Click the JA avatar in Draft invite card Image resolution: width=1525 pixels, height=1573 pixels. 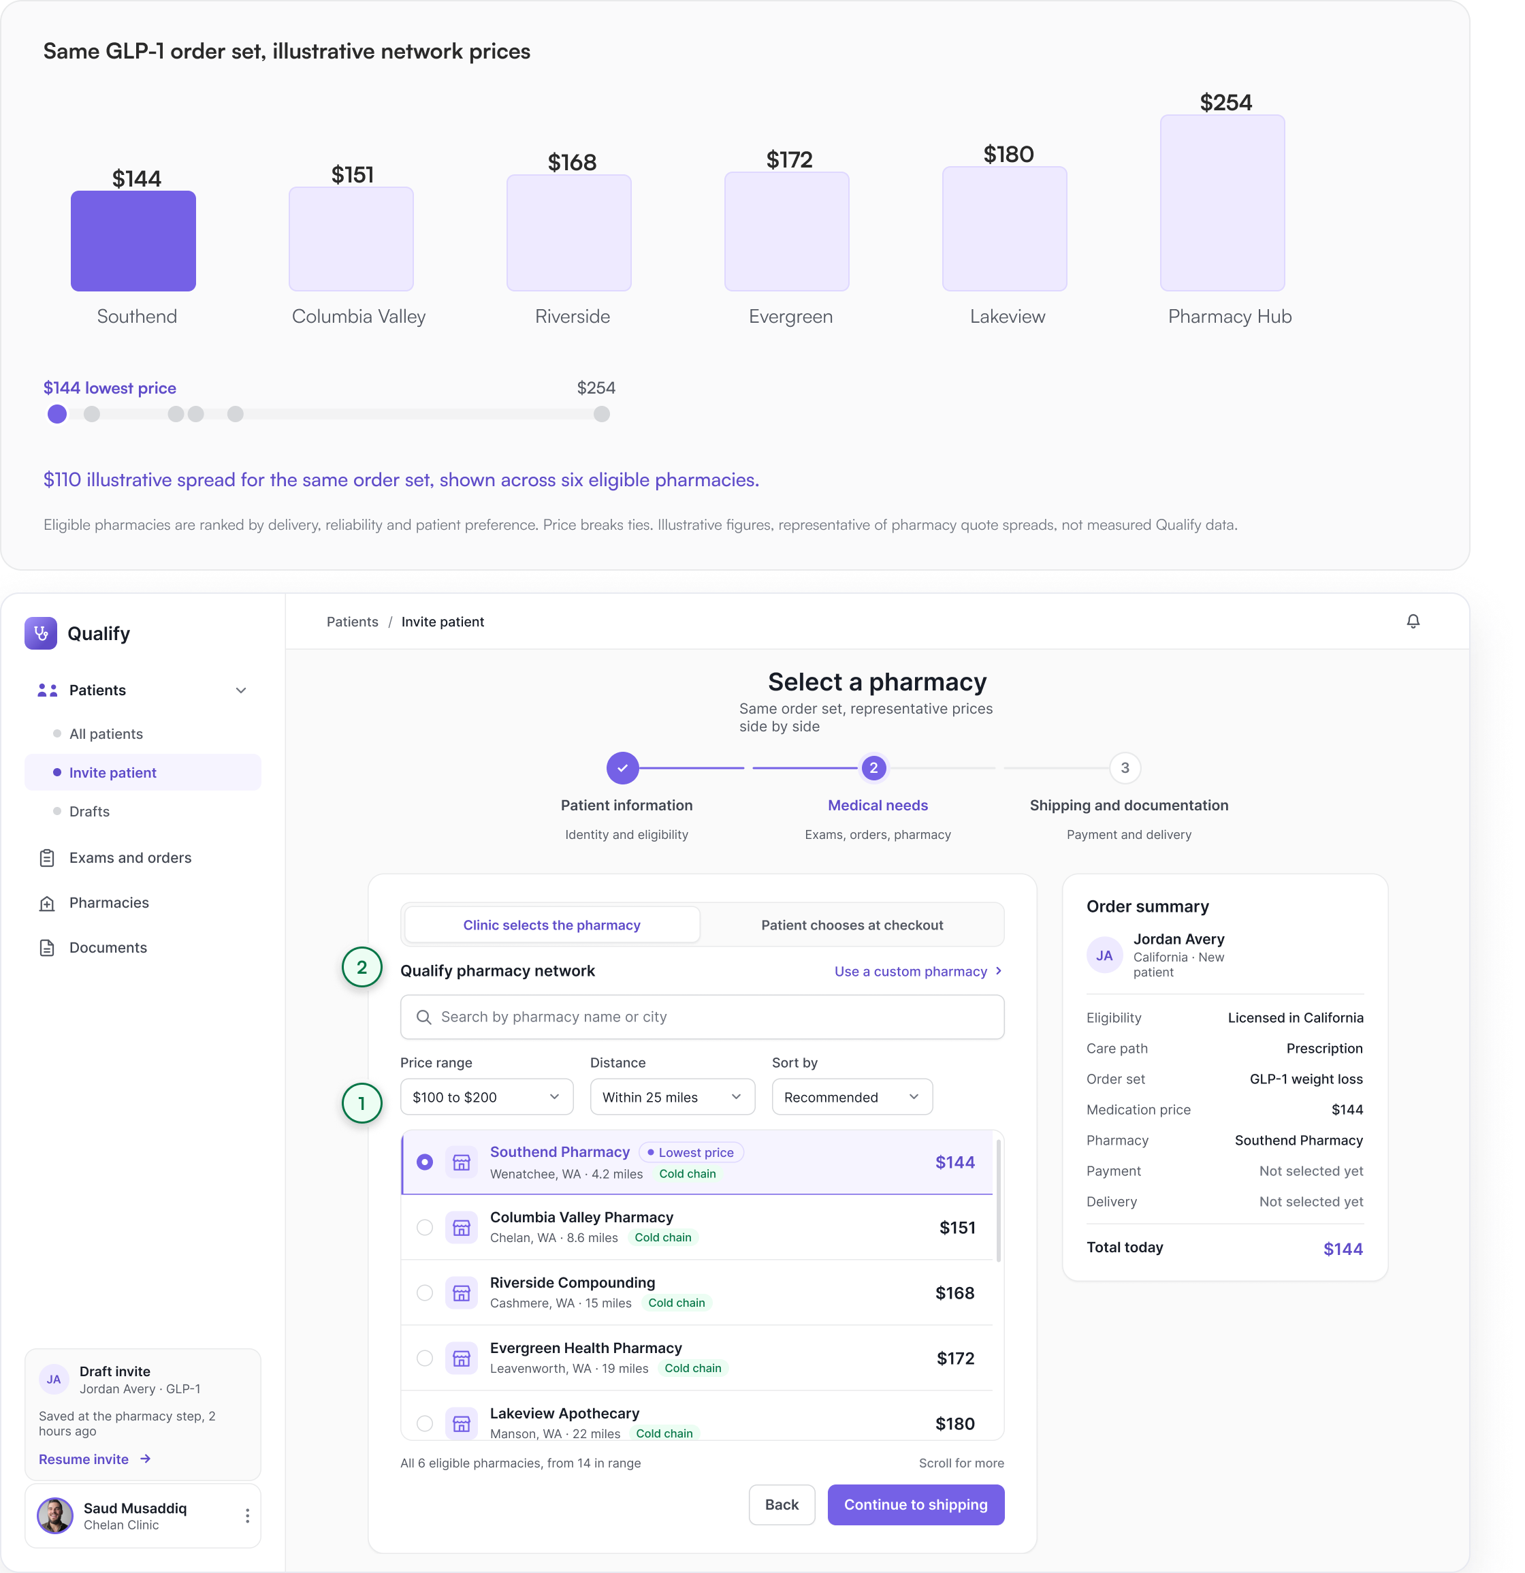tap(54, 1380)
